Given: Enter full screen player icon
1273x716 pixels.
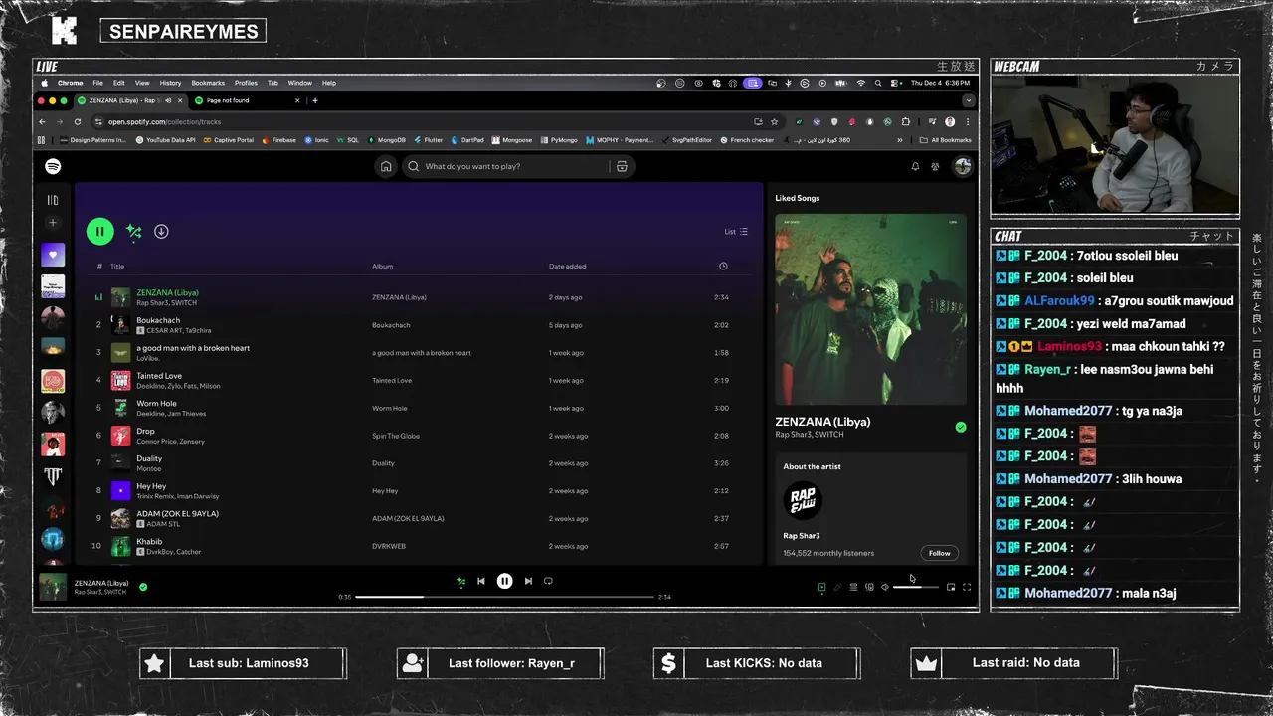Looking at the screenshot, I should [967, 587].
